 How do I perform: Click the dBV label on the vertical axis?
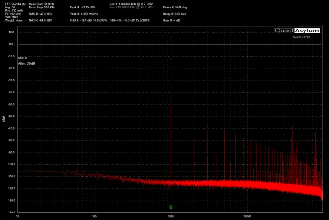4,119
